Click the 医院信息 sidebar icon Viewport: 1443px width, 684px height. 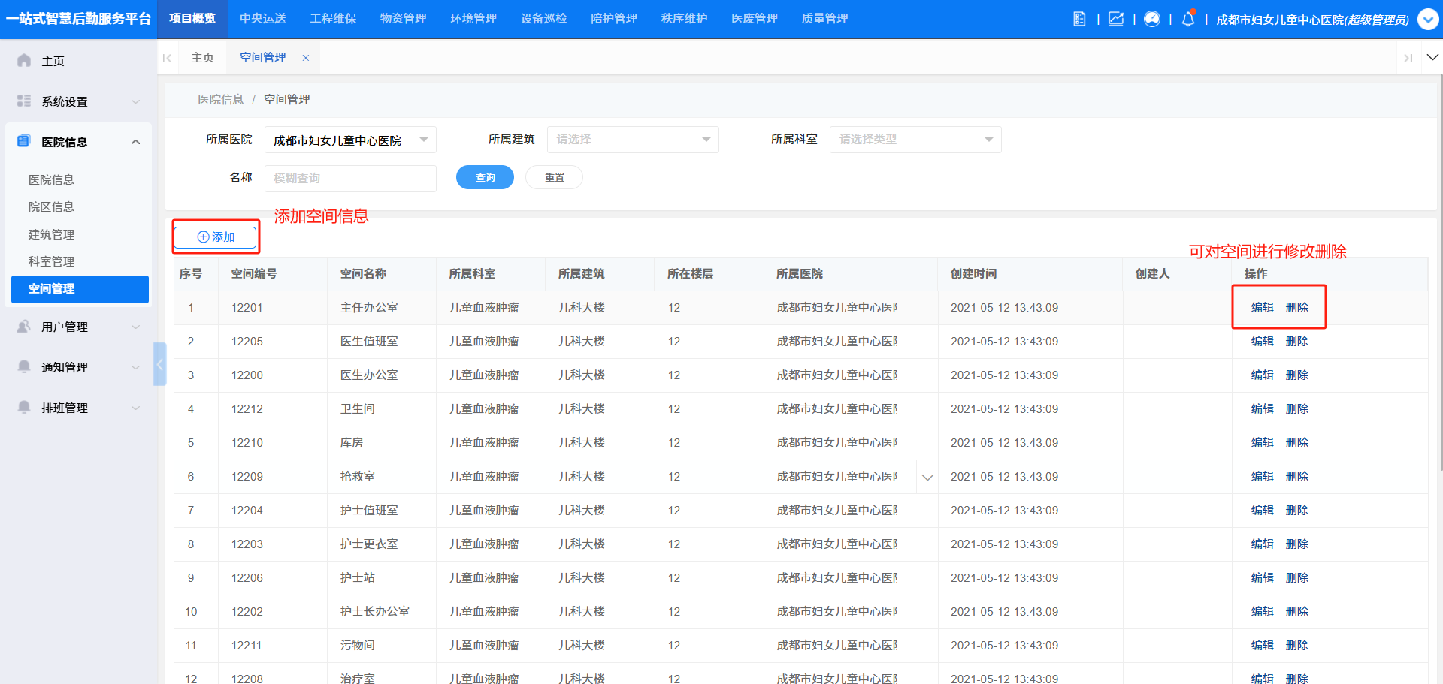[24, 141]
